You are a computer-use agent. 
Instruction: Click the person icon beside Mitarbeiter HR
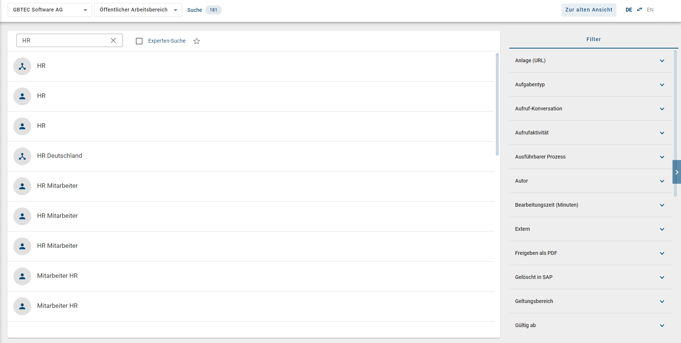22,276
